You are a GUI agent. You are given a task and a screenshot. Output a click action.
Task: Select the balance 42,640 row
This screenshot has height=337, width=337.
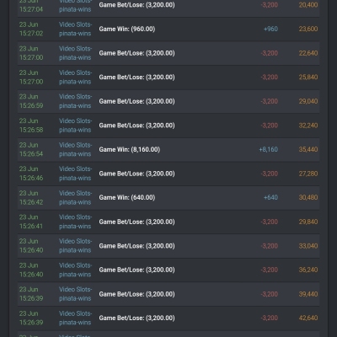[168, 318]
